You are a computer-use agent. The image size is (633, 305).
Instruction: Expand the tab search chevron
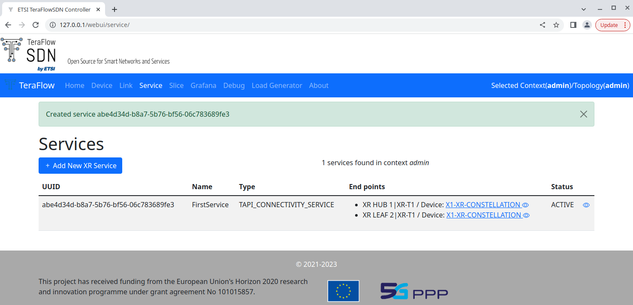(x=583, y=9)
